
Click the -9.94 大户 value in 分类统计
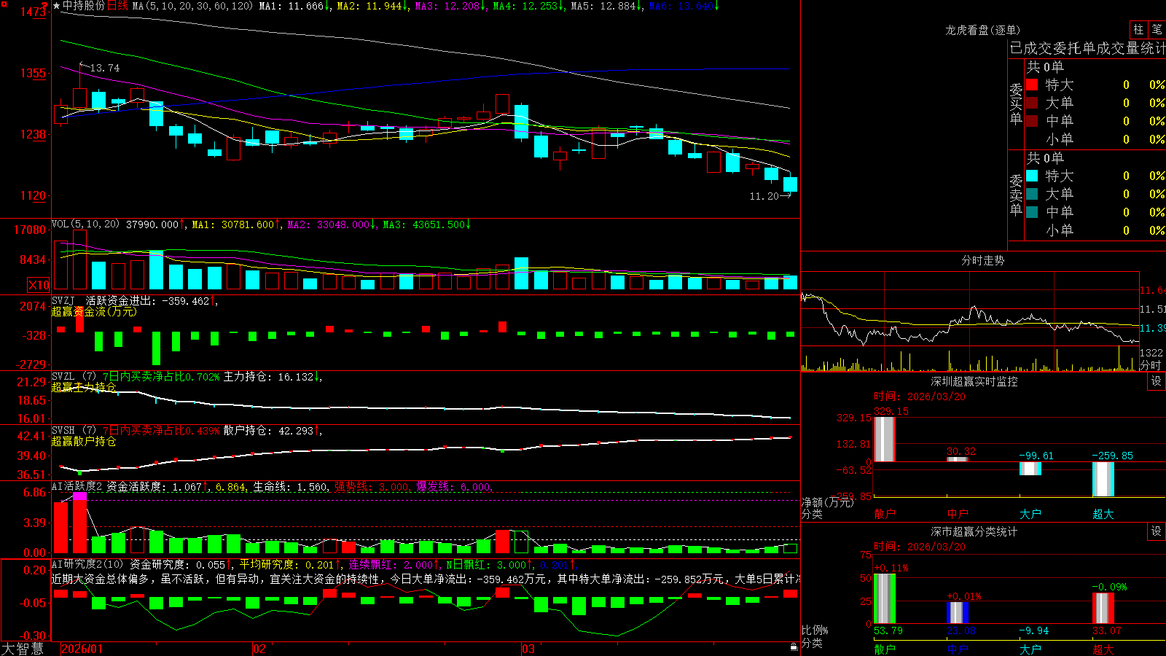pos(1034,630)
